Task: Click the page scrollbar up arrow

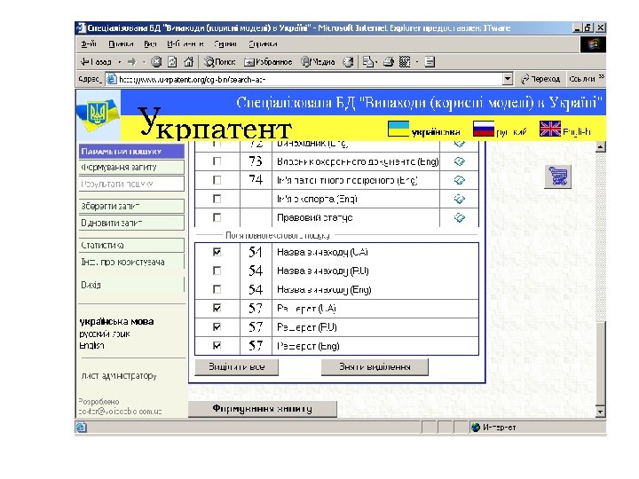Action: [600, 146]
